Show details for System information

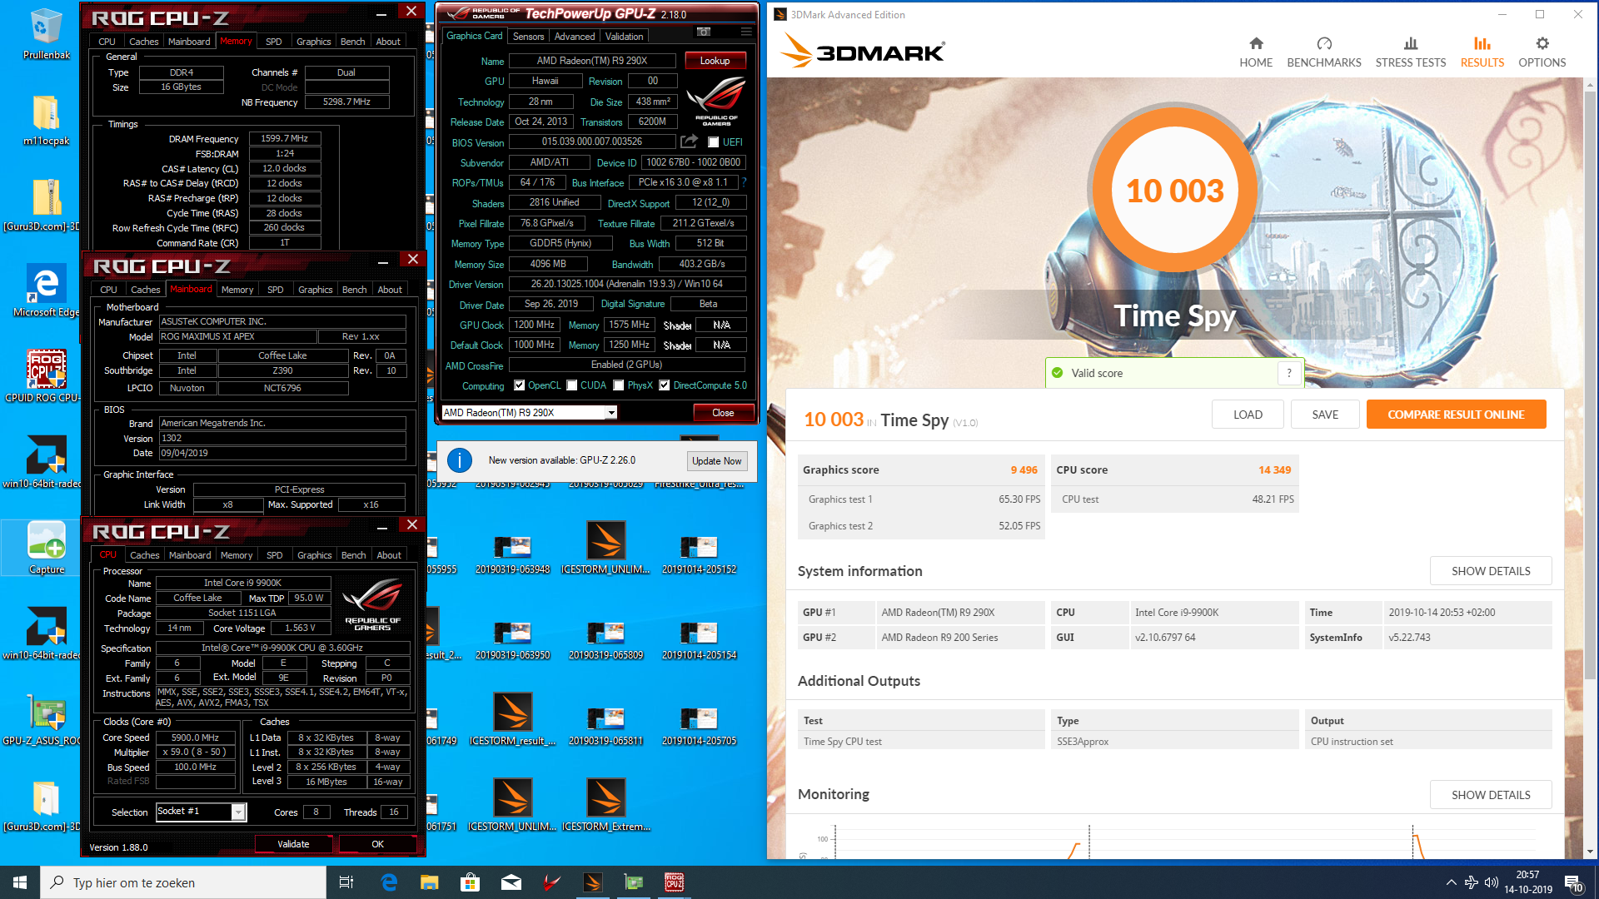coord(1491,571)
